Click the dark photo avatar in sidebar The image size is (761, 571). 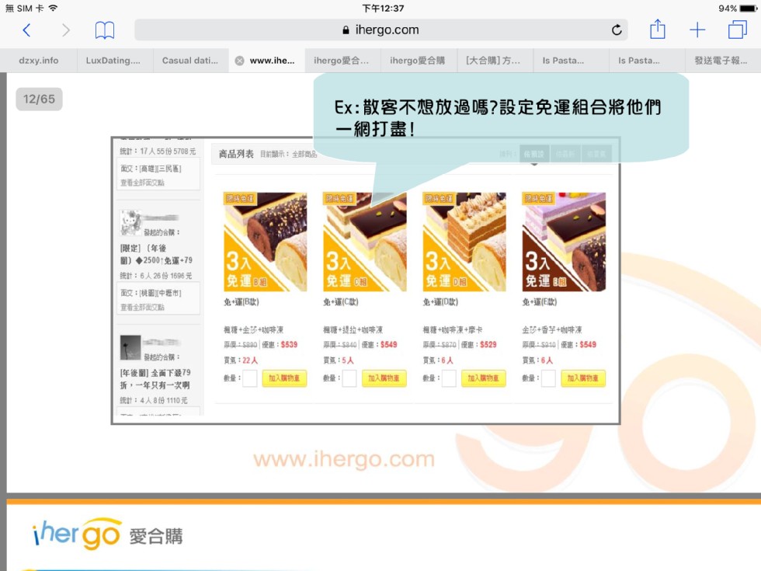[130, 348]
